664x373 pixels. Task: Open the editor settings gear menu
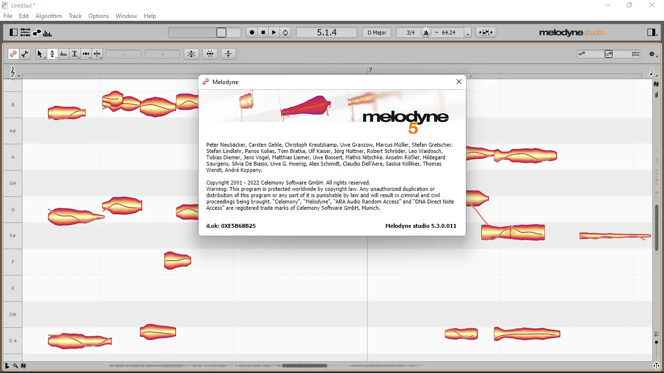pos(654,54)
